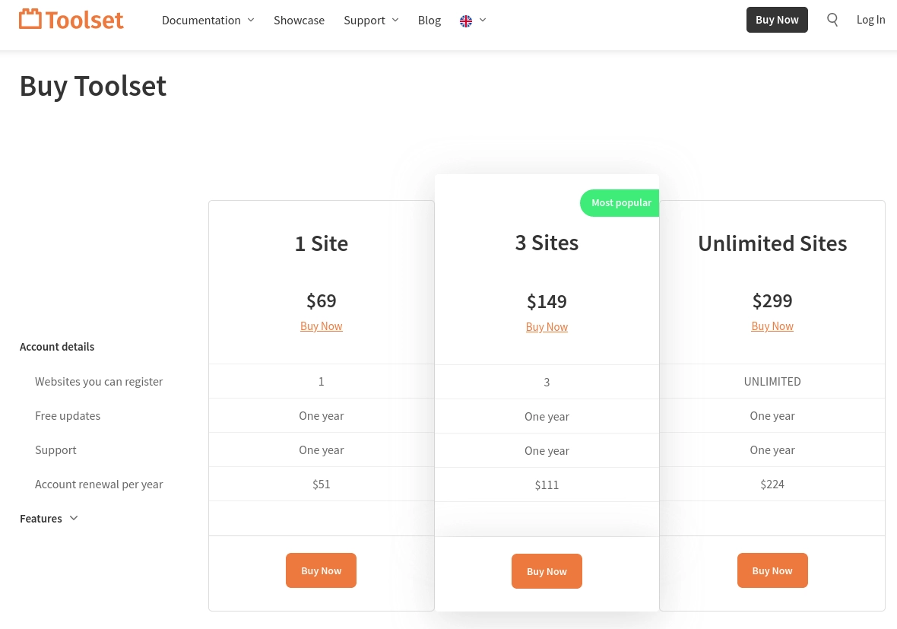This screenshot has width=897, height=629.
Task: Click Buy Now link under $69
Action: (322, 326)
